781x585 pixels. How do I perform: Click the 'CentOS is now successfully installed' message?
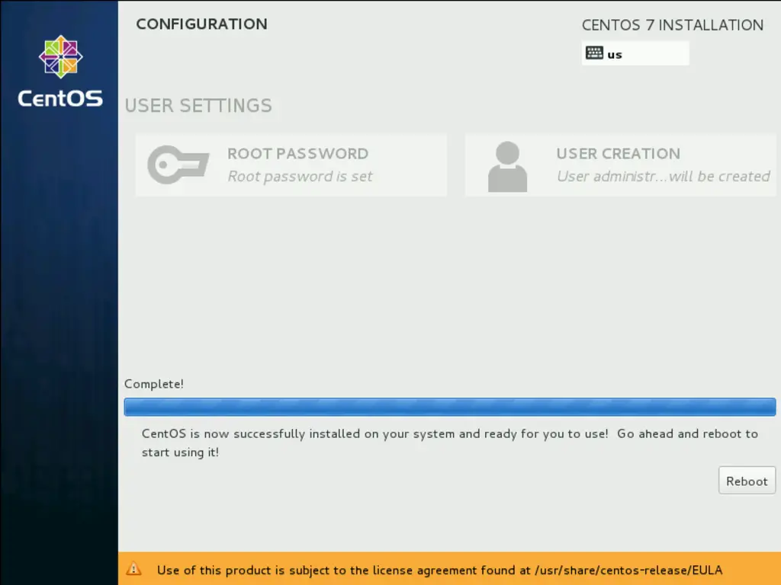click(x=450, y=443)
